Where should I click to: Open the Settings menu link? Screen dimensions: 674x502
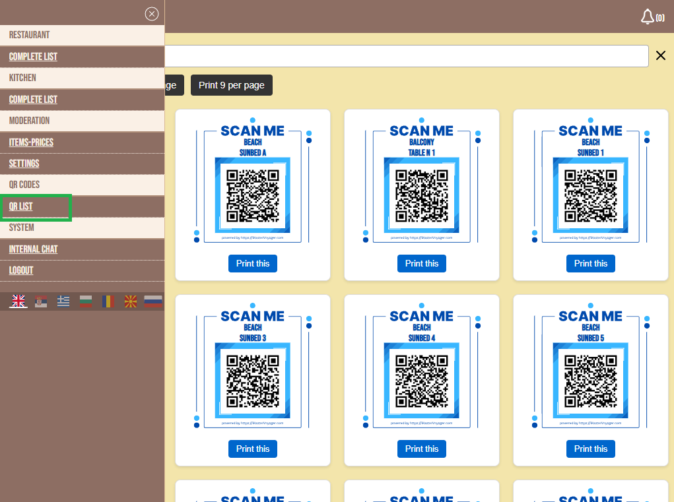tap(24, 164)
